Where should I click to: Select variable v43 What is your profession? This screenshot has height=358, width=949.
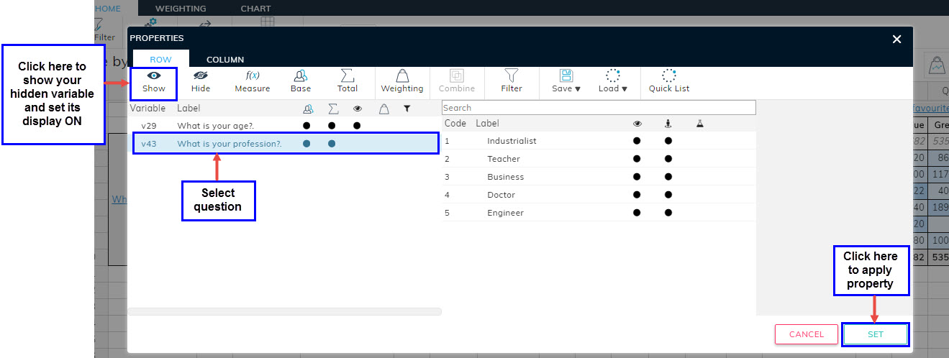[x=286, y=144]
